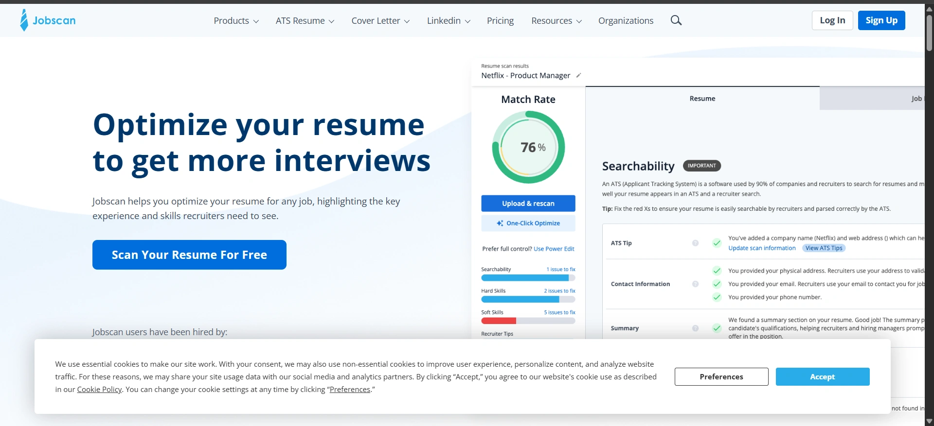Viewport: 934px width, 426px height.
Task: Click the scrollbar down arrow
Action: point(929,421)
